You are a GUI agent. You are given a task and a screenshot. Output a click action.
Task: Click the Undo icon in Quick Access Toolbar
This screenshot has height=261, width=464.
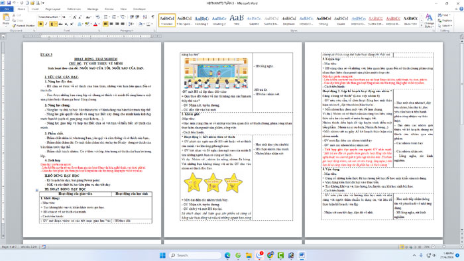(14, 3)
